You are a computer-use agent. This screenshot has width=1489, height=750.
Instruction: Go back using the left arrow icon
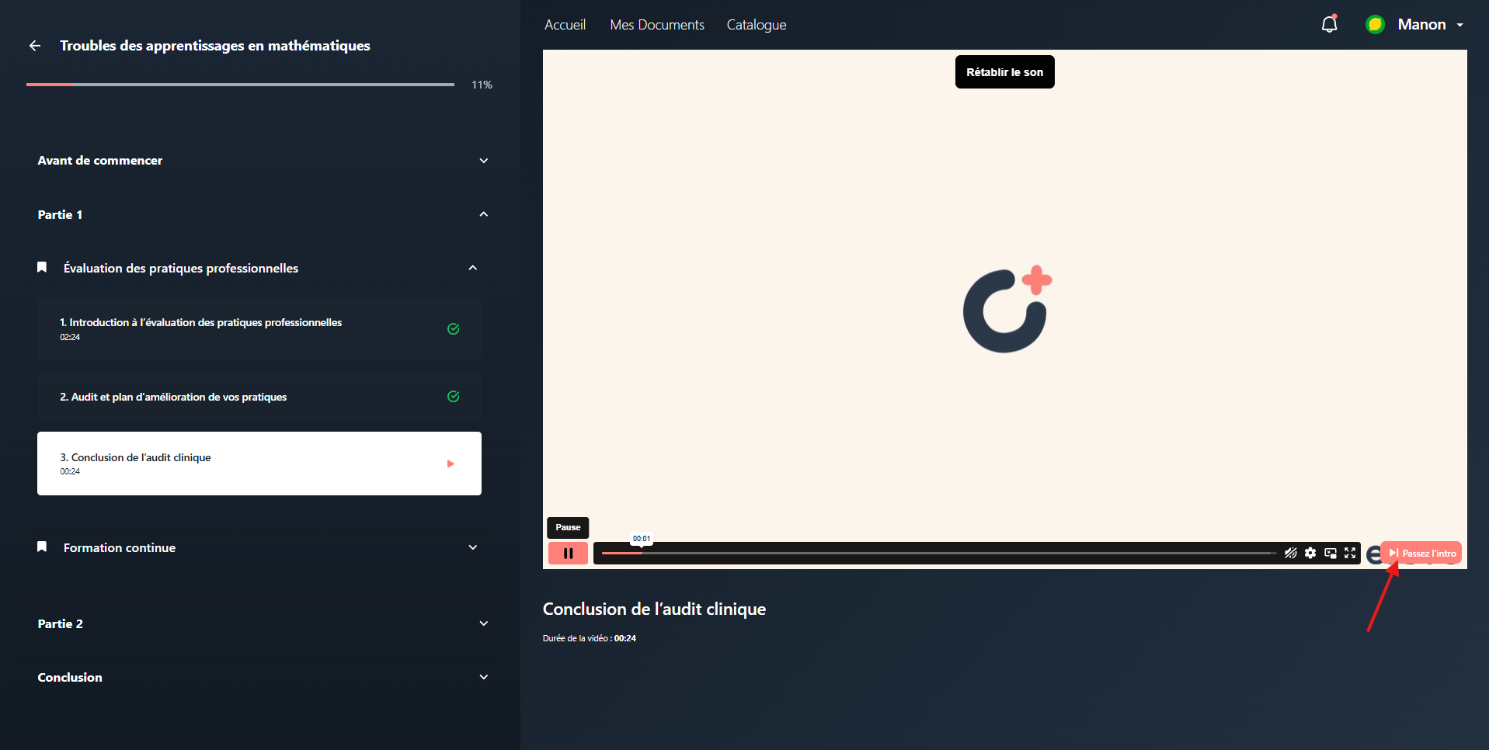[x=35, y=46]
